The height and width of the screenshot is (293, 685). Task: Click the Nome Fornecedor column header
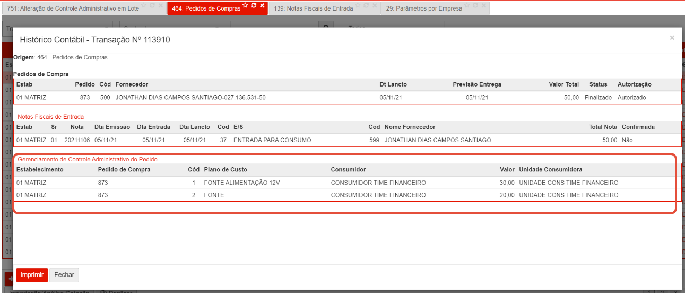(410, 127)
